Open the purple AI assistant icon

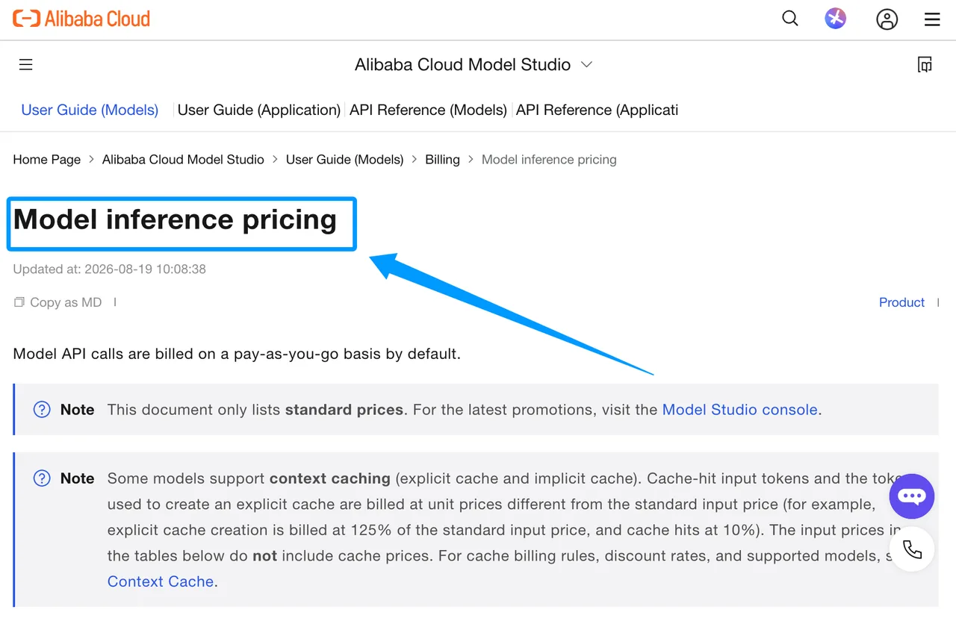pyautogui.click(x=835, y=19)
